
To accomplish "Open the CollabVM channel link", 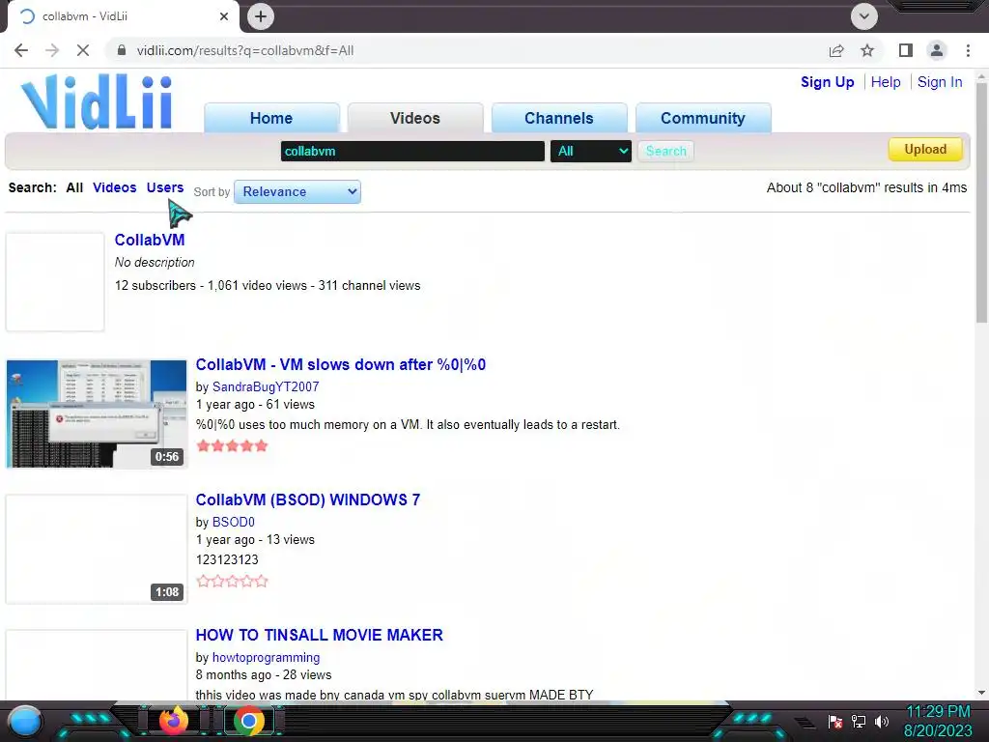I will coord(150,240).
